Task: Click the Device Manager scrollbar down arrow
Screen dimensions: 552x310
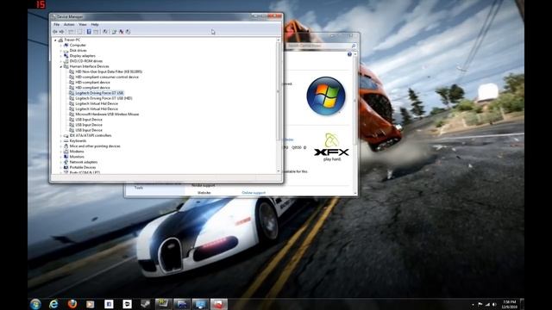Action: click(x=279, y=171)
